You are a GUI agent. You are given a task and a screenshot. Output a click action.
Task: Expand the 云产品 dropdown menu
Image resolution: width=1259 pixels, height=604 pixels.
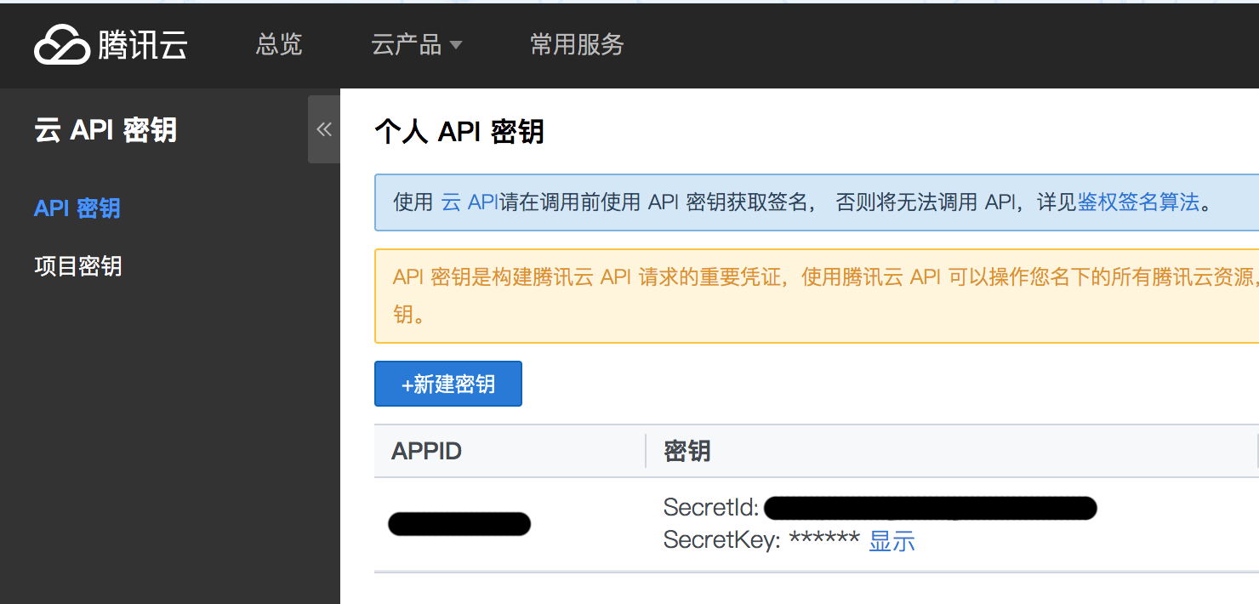click(x=417, y=44)
